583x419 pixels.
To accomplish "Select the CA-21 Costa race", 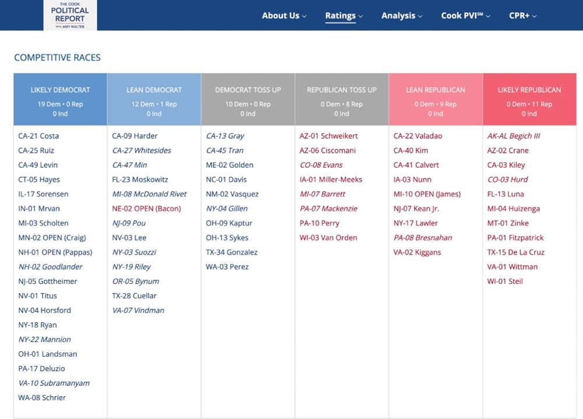I will (38, 136).
